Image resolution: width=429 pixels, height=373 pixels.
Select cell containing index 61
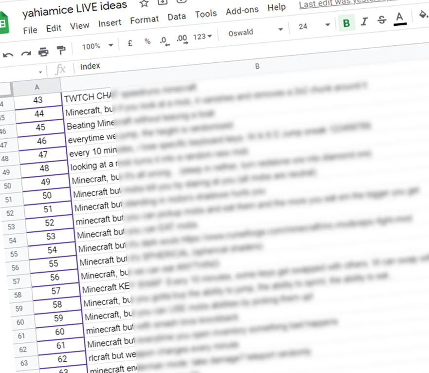coord(61,345)
